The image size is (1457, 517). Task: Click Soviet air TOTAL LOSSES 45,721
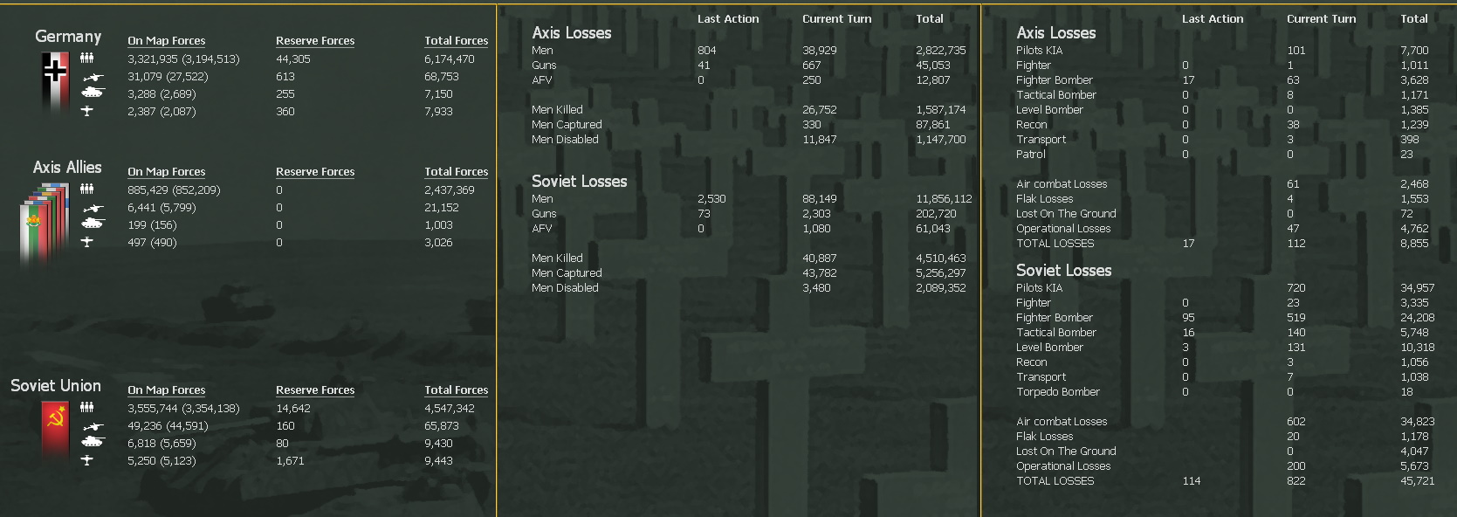tap(1418, 481)
